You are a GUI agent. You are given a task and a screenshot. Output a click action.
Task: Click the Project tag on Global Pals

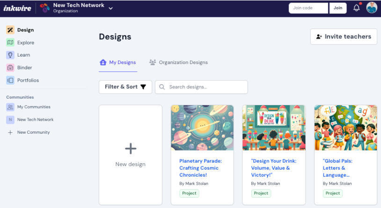(333, 194)
